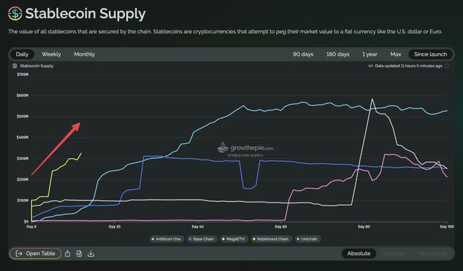Toggle the Arbitrum One series in the legend
Image resolution: width=463 pixels, height=271 pixels.
point(167,239)
